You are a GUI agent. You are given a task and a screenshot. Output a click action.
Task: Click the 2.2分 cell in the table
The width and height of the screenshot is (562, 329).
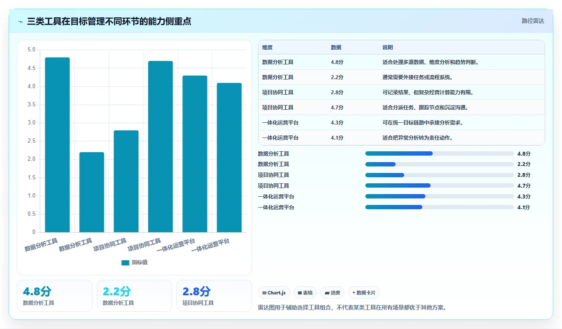337,77
